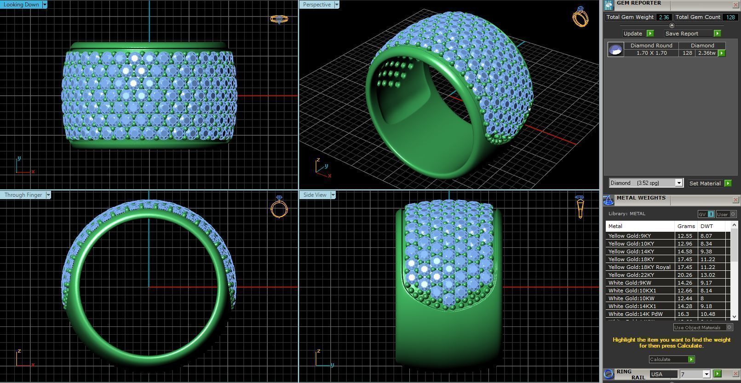Click the 1.70 X 1.70 size cell
Screen dimensions: 741x383
651,53
